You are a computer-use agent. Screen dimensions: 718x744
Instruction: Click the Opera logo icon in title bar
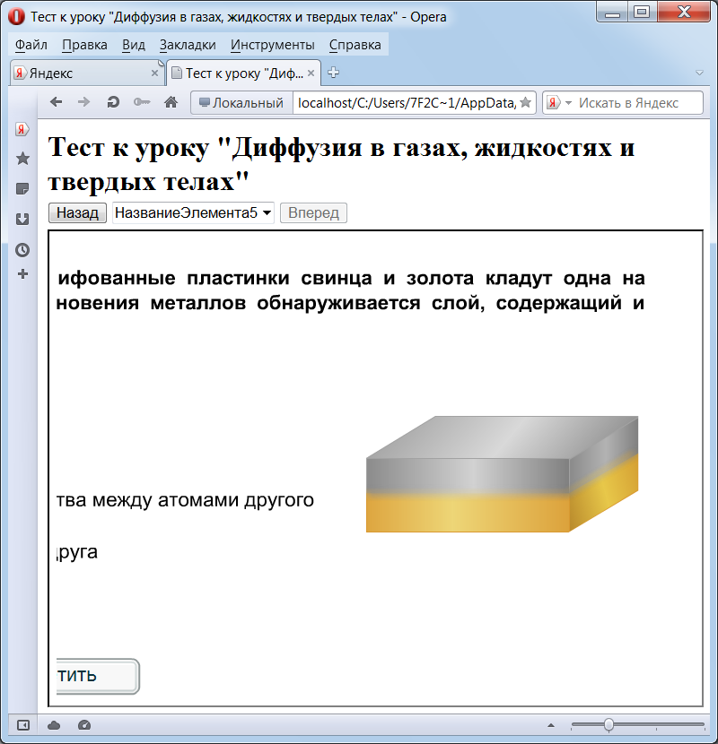pyautogui.click(x=16, y=17)
